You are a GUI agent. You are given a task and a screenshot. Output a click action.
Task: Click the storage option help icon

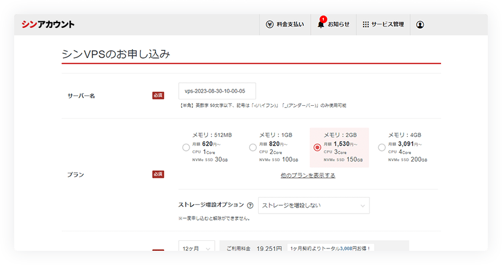250,205
